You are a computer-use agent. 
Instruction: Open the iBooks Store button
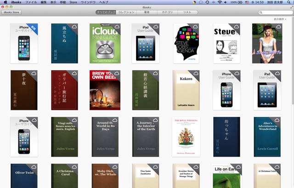point(11,12)
